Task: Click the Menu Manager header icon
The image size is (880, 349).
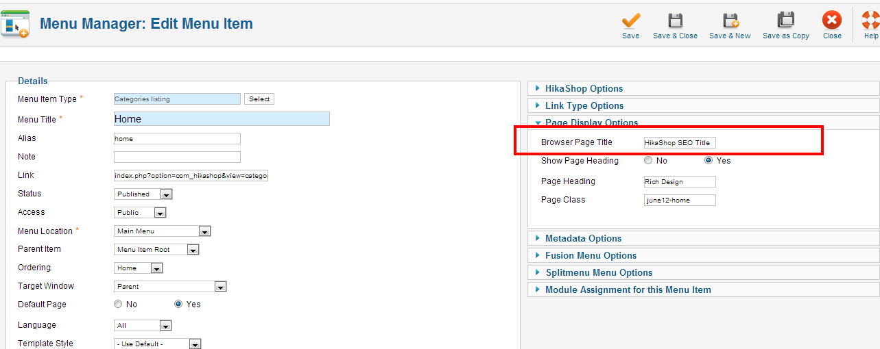Action: [x=16, y=23]
